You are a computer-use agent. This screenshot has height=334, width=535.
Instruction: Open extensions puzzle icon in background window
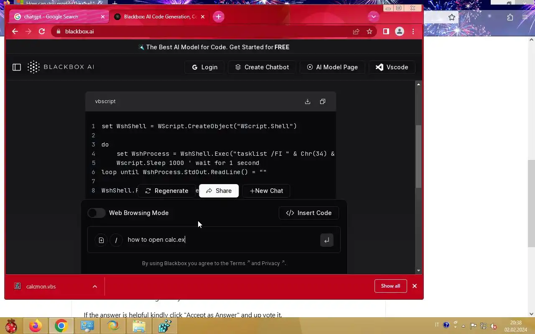(510, 17)
